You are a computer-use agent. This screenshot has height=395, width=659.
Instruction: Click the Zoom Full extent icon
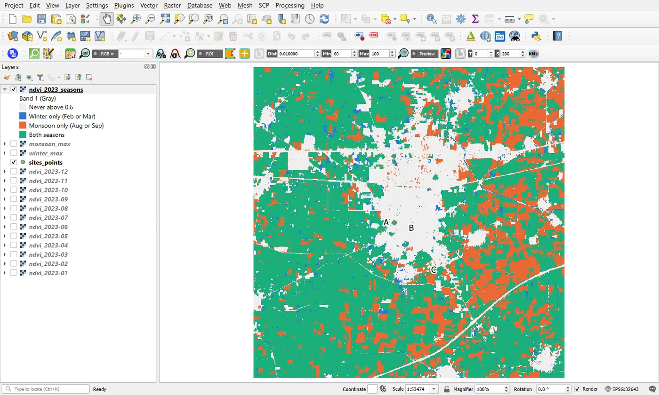[x=165, y=19]
